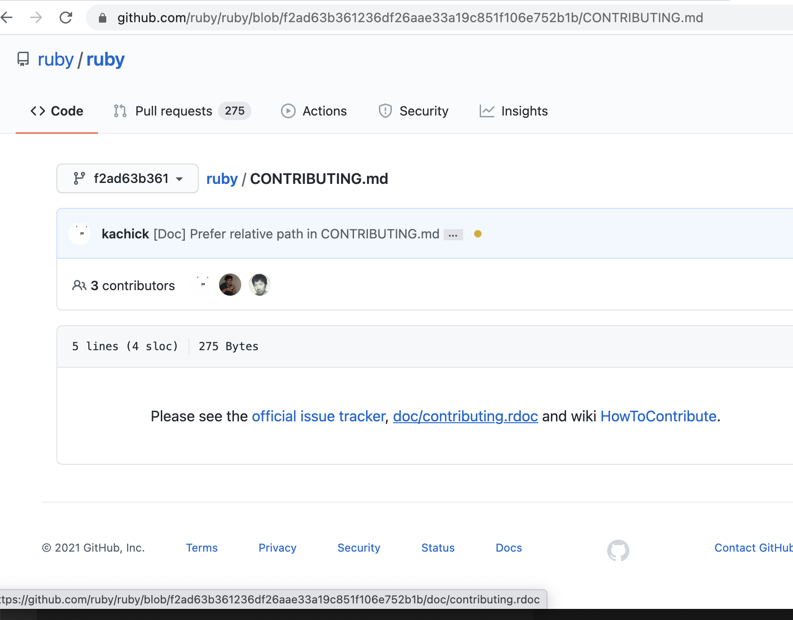The height and width of the screenshot is (620, 793).
Task: Open the kachick author link
Action: click(125, 234)
